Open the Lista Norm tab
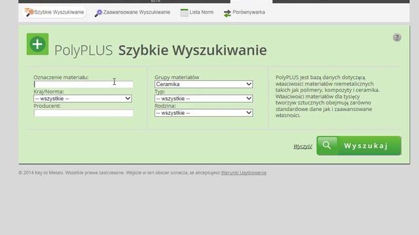419x235 pixels. coord(197,12)
